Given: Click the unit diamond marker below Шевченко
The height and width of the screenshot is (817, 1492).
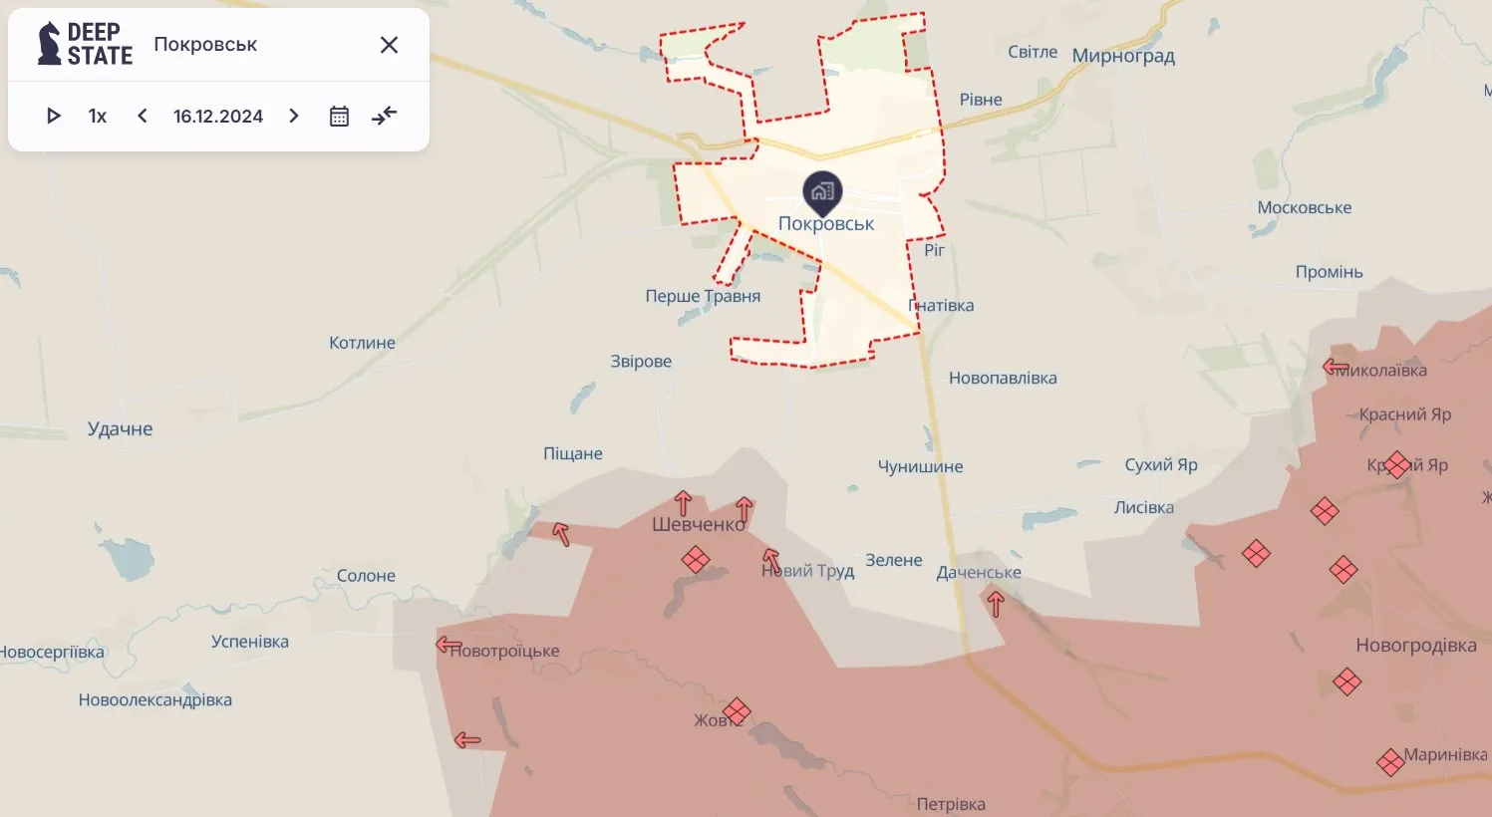Looking at the screenshot, I should (x=696, y=560).
